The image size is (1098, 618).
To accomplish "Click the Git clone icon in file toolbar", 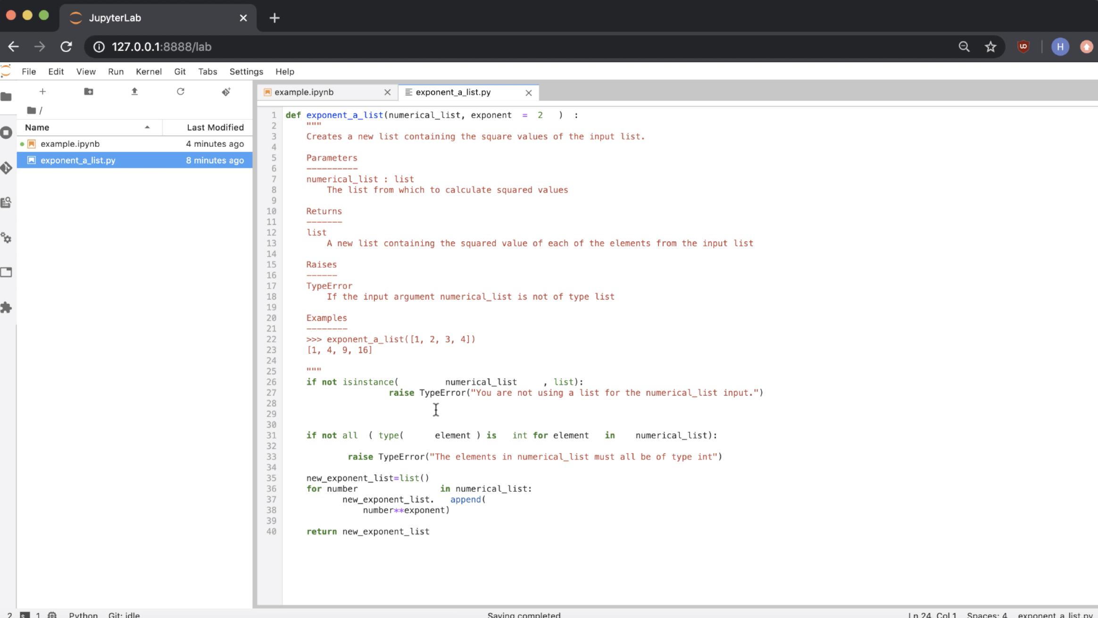I will tap(226, 92).
